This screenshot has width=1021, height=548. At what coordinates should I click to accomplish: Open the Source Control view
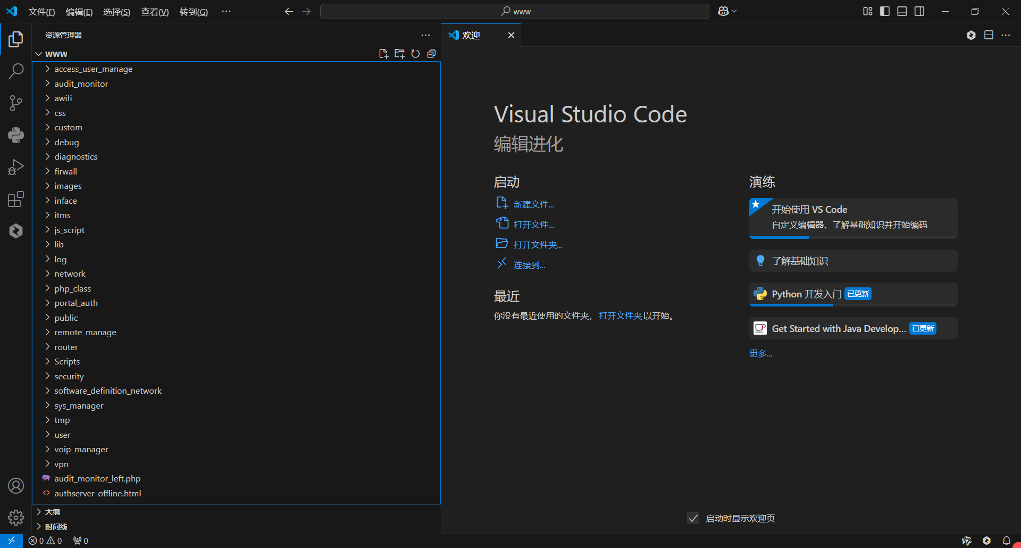pyautogui.click(x=16, y=103)
